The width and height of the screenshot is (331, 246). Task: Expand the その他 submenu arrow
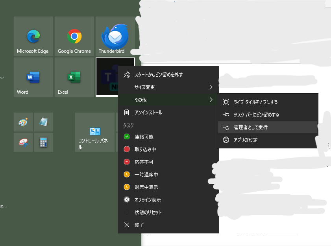click(211, 100)
